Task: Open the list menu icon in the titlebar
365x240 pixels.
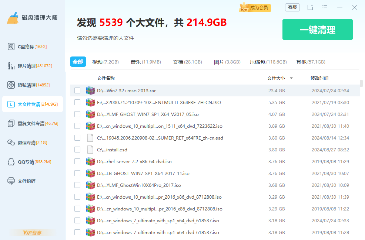Action: [325, 7]
